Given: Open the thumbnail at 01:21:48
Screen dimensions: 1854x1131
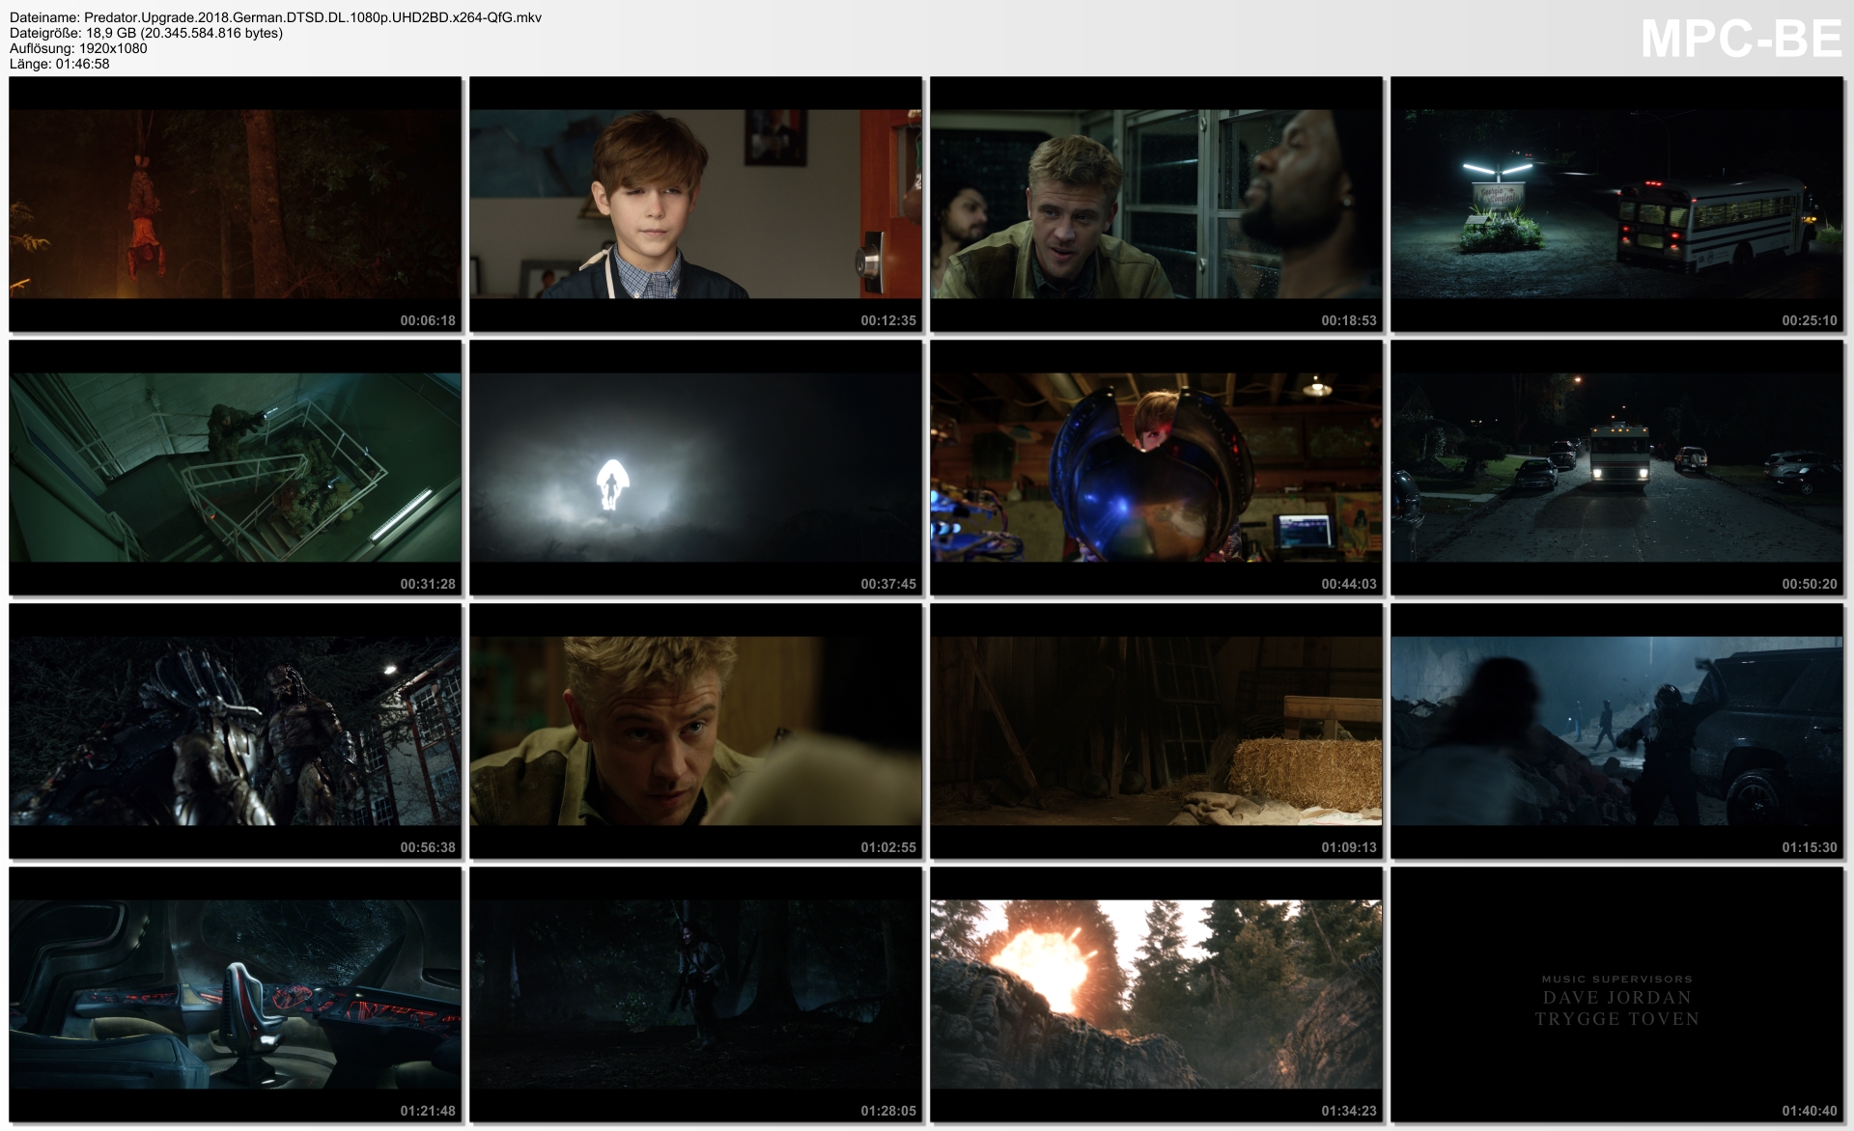Looking at the screenshot, I should point(236,994).
